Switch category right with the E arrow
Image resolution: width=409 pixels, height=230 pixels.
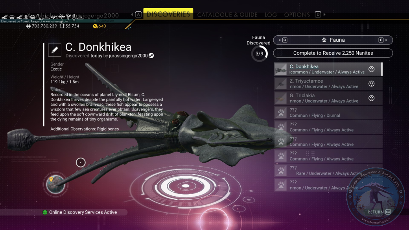(x=383, y=40)
